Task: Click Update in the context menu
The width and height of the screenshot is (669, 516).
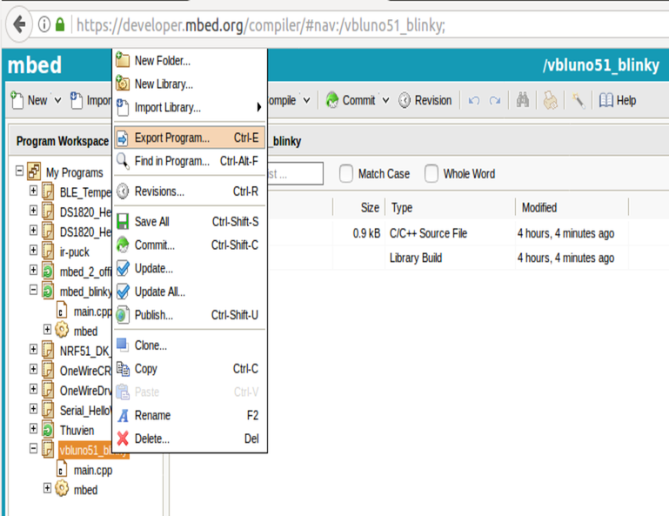Action: pyautogui.click(x=190, y=269)
